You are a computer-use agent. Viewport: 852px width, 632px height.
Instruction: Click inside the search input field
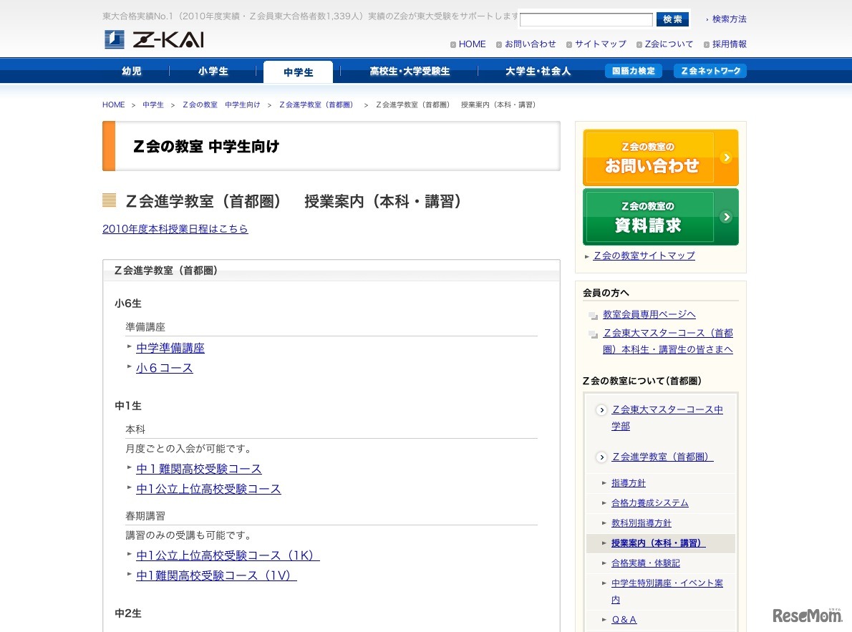586,19
